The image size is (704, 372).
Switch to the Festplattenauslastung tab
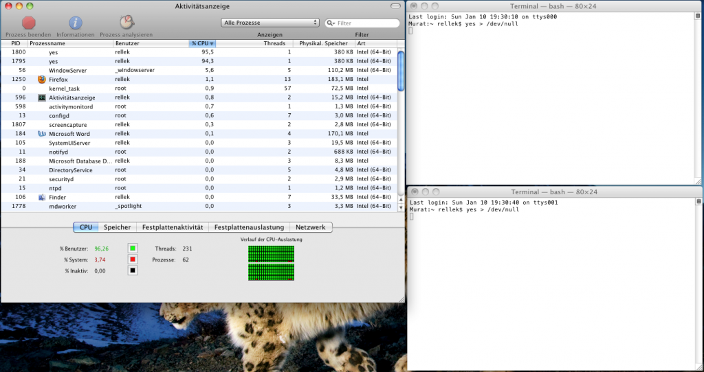249,227
